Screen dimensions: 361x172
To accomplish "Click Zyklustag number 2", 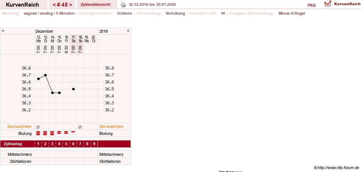I will 45,144.
